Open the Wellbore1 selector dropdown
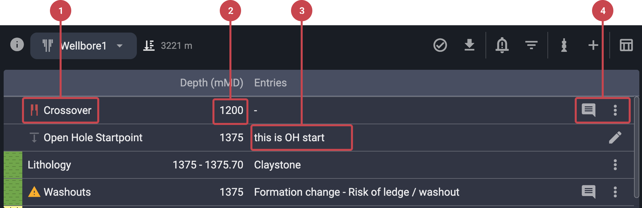Image resolution: width=642 pixels, height=208 pixels. pyautogui.click(x=120, y=46)
